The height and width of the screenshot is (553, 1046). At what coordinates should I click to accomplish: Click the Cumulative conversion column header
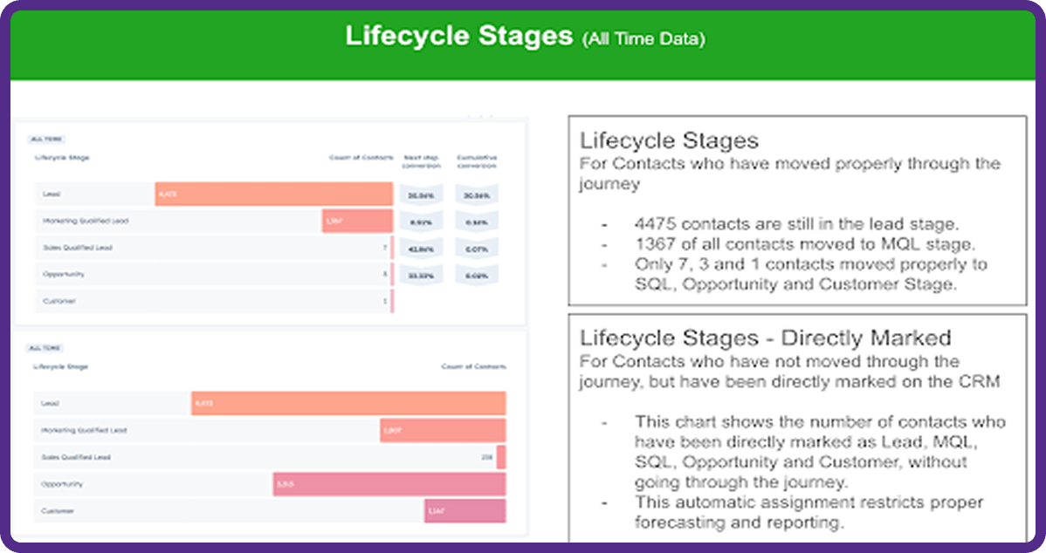click(x=477, y=162)
